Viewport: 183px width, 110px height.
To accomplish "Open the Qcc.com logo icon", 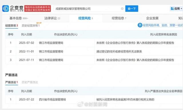I will [x=5, y=9].
